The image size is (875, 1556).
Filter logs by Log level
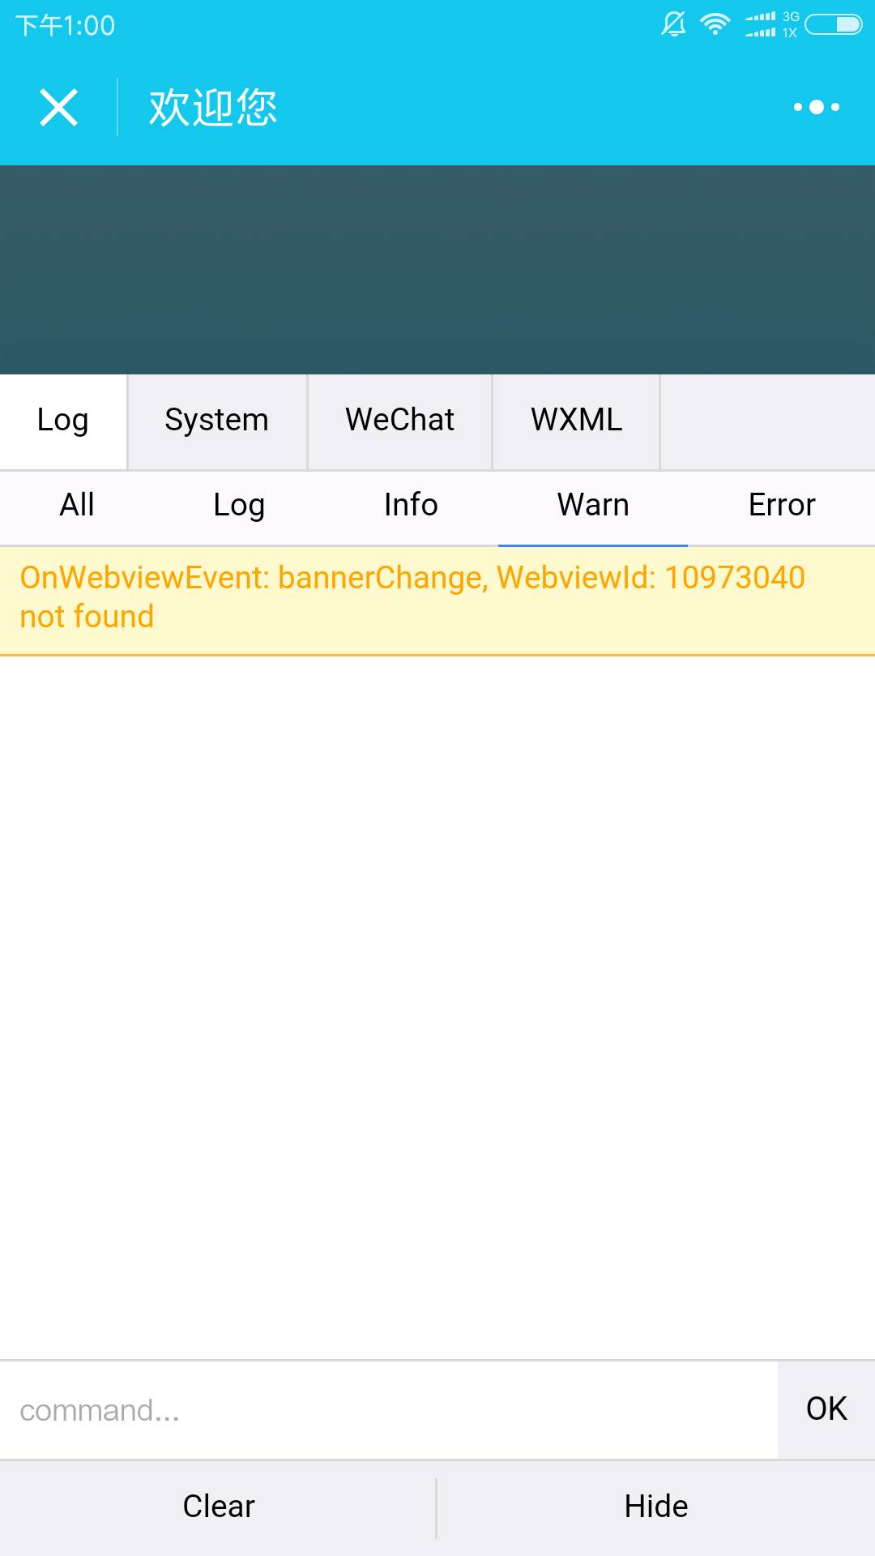tap(239, 506)
